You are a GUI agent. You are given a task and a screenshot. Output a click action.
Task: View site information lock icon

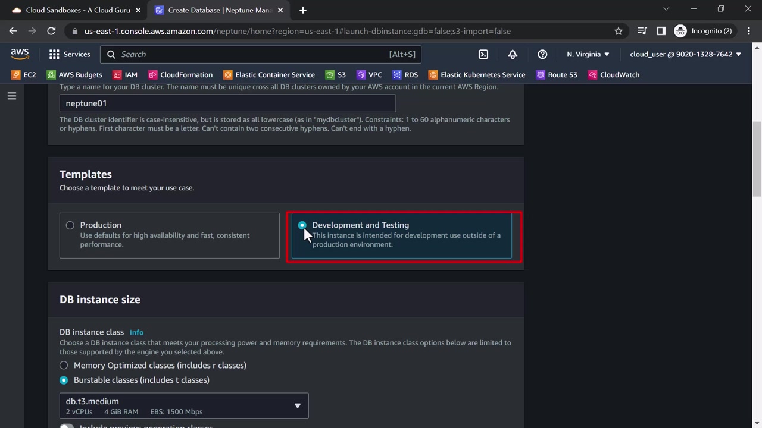74,31
